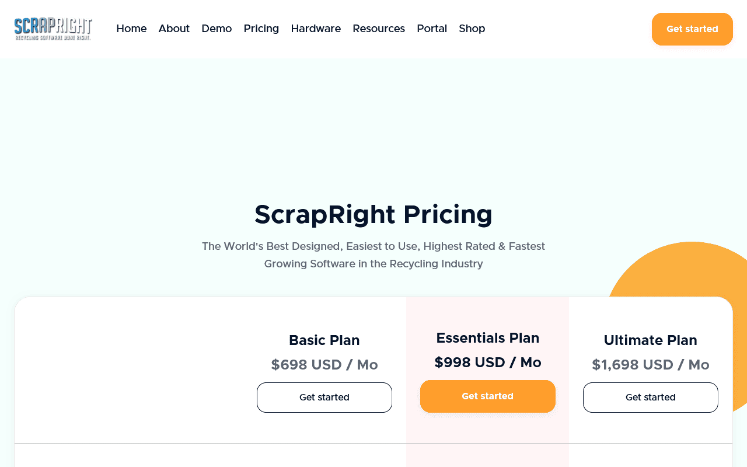
Task: Open the Shop page
Action: coord(472,28)
